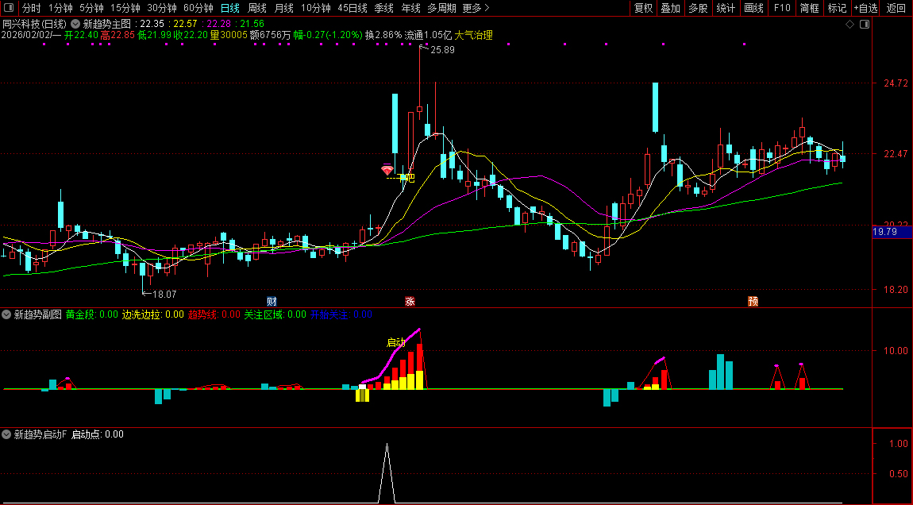Add stock via +自选 button
This screenshot has width=913, height=505.
865,8
